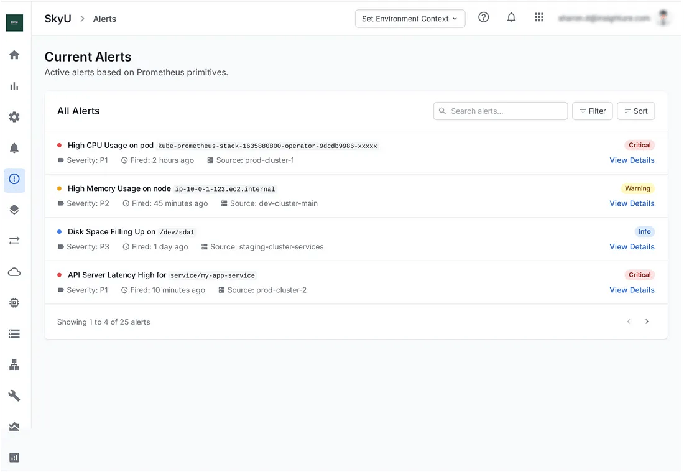This screenshot has width=684, height=472.
Task: Open the help question mark icon
Action: point(483,17)
